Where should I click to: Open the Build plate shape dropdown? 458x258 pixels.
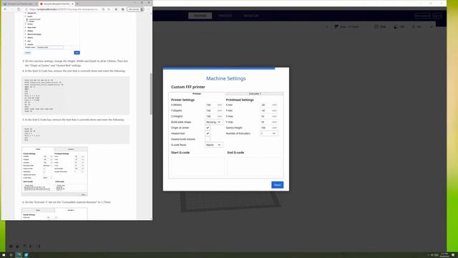coord(213,122)
